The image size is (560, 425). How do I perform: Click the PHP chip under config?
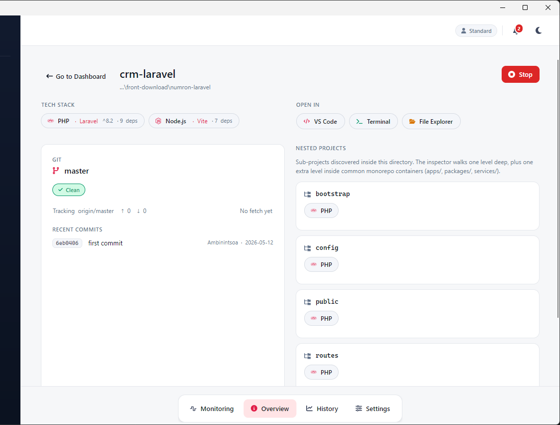coord(322,265)
